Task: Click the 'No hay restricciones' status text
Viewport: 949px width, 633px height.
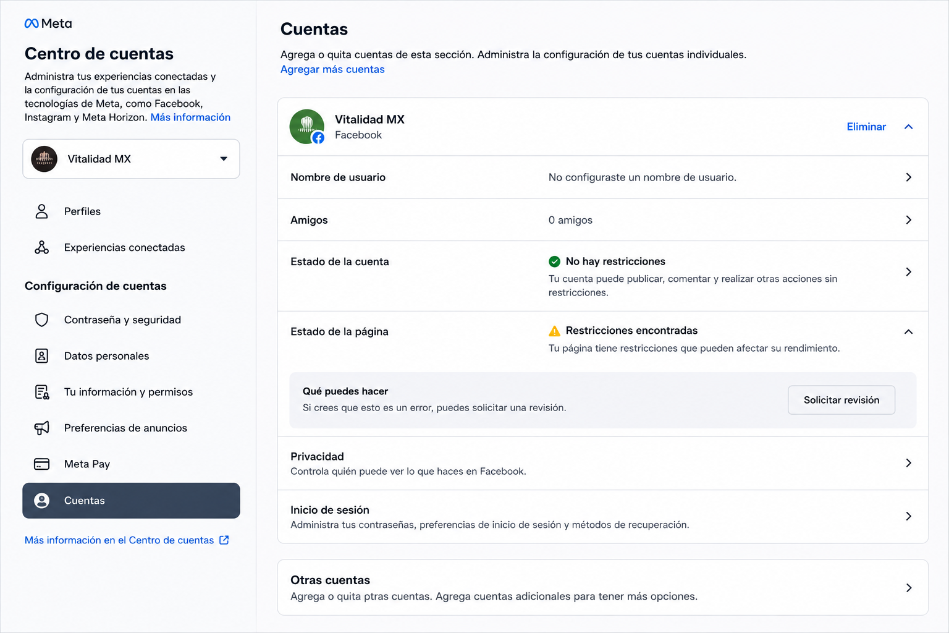Action: [x=615, y=261]
